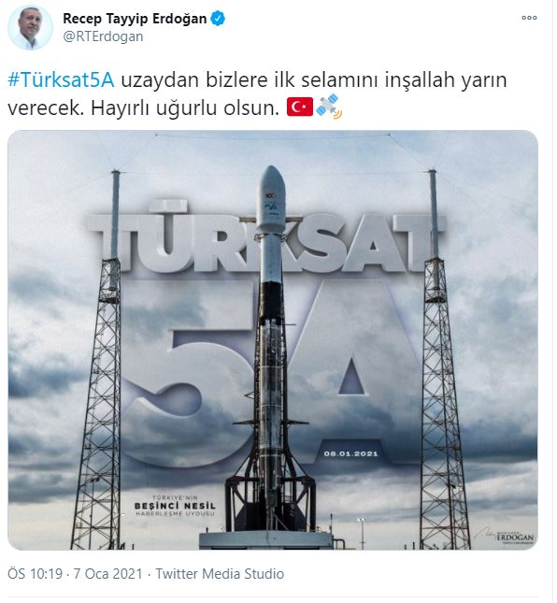Open Erdoğan's profile picture avatar
The width and height of the screenshot is (557, 603).
click(x=30, y=28)
